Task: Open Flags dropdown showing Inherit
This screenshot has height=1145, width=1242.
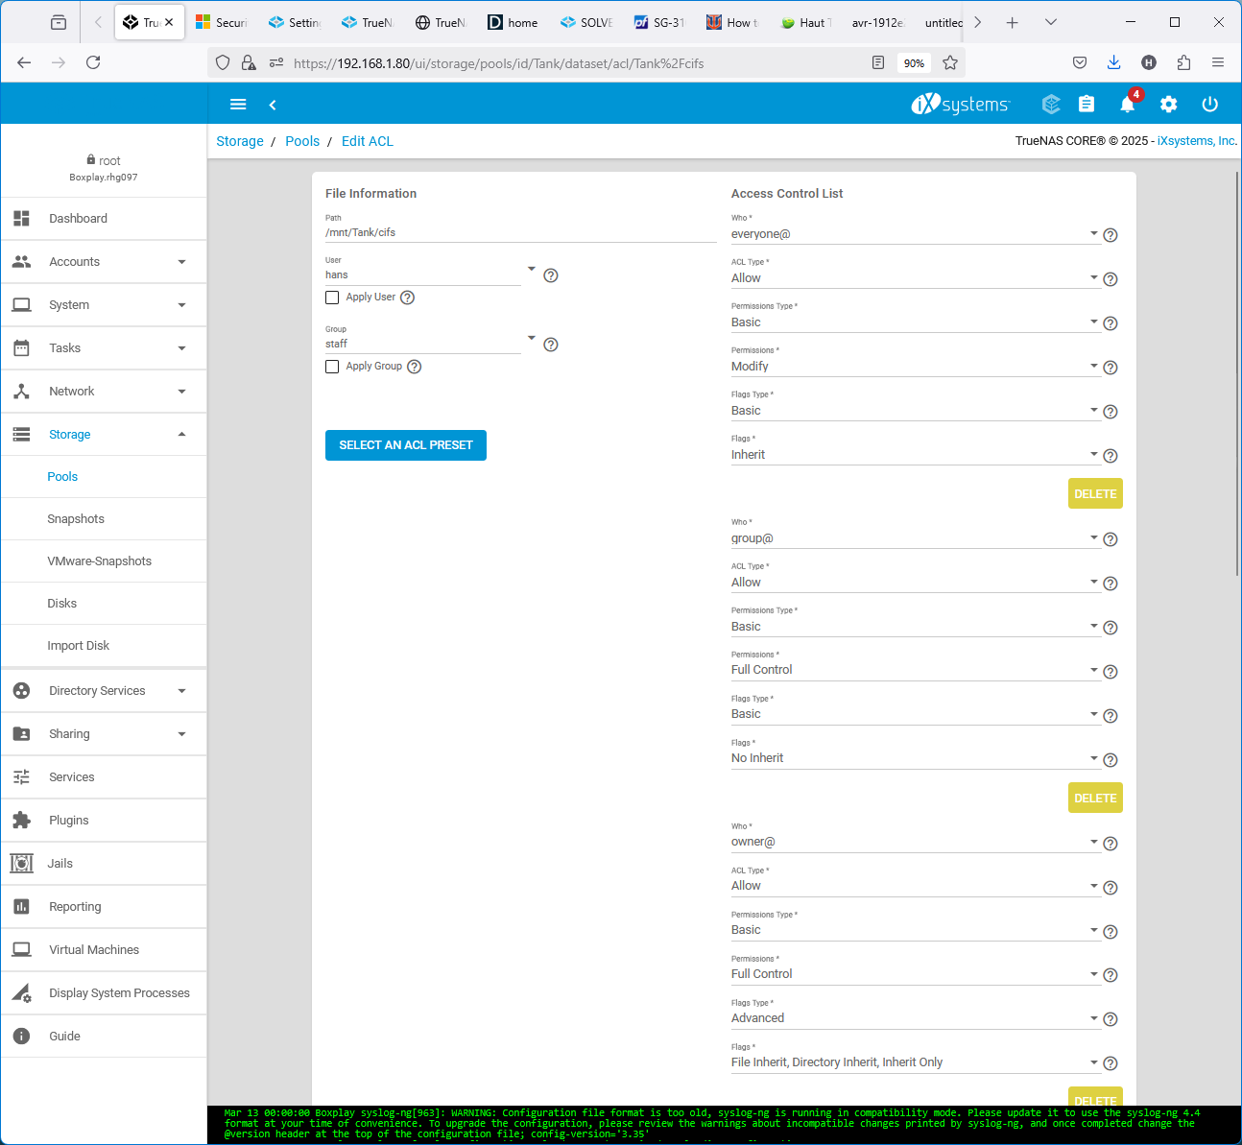Action: click(915, 455)
